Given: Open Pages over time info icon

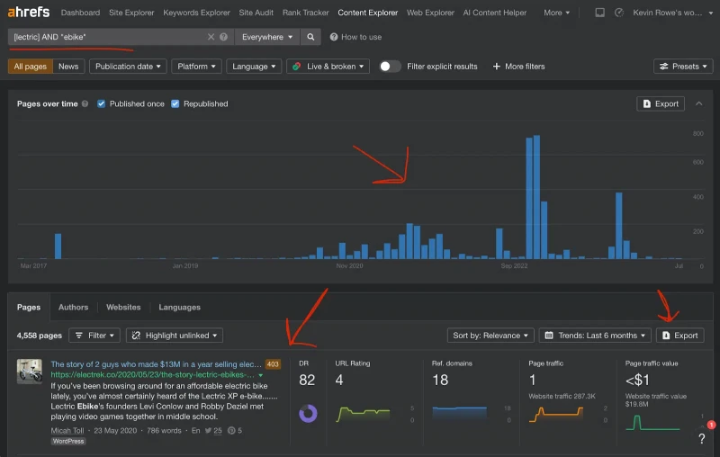Looking at the screenshot, I should coord(85,103).
